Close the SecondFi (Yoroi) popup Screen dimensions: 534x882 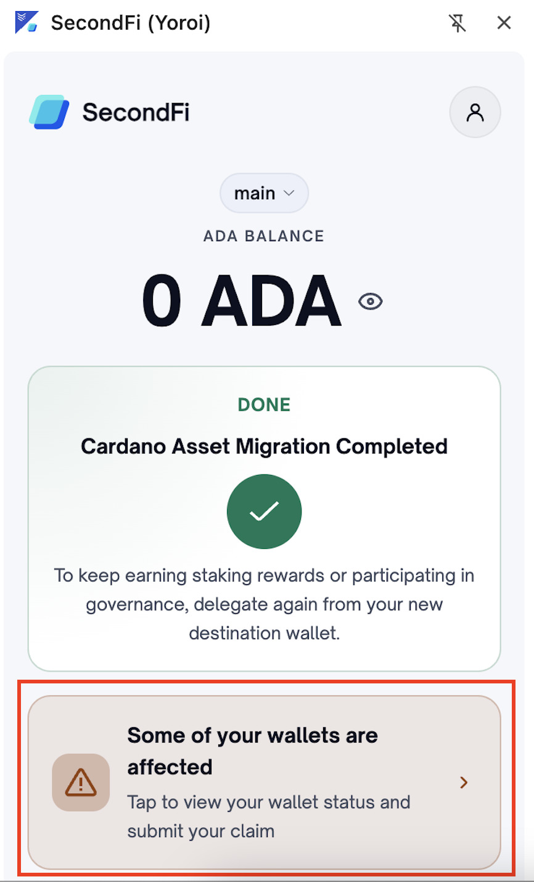pos(504,23)
